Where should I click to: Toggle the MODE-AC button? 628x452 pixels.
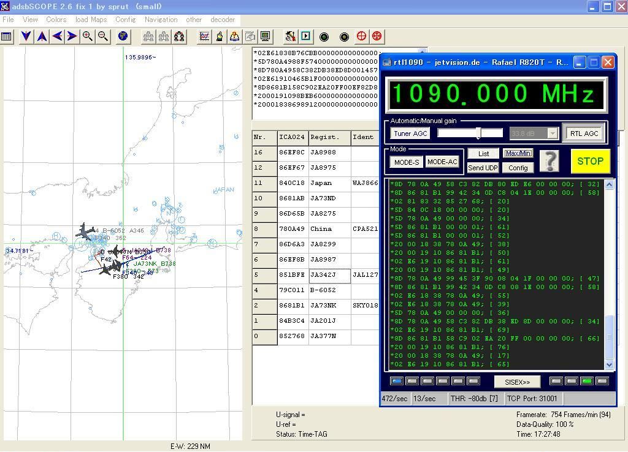tap(442, 162)
